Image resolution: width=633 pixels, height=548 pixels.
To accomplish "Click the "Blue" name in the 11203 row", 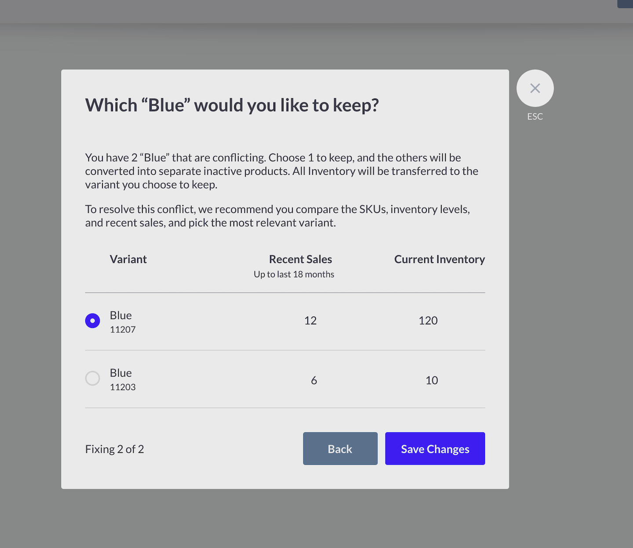I will tap(121, 373).
